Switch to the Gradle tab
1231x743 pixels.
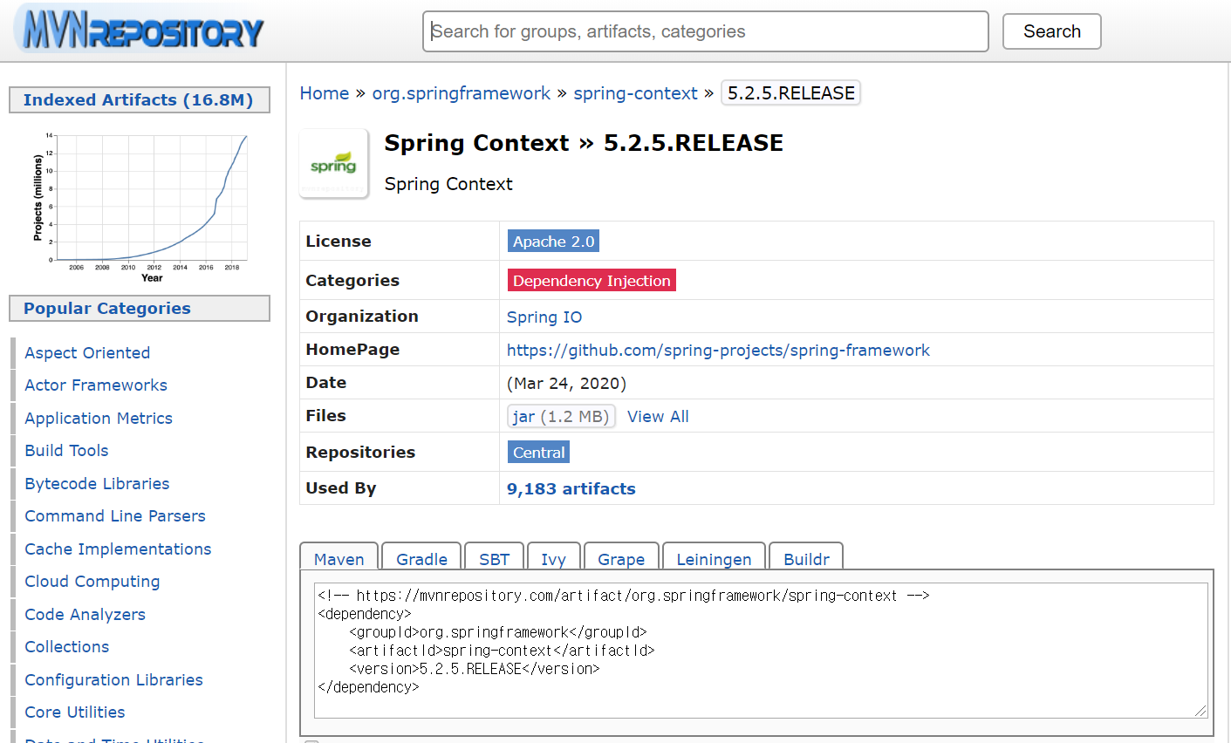click(421, 559)
